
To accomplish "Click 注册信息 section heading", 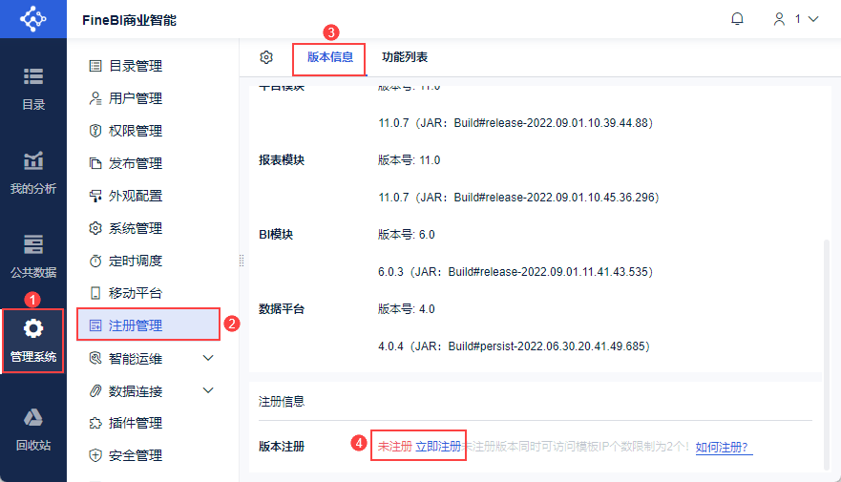I will [282, 402].
